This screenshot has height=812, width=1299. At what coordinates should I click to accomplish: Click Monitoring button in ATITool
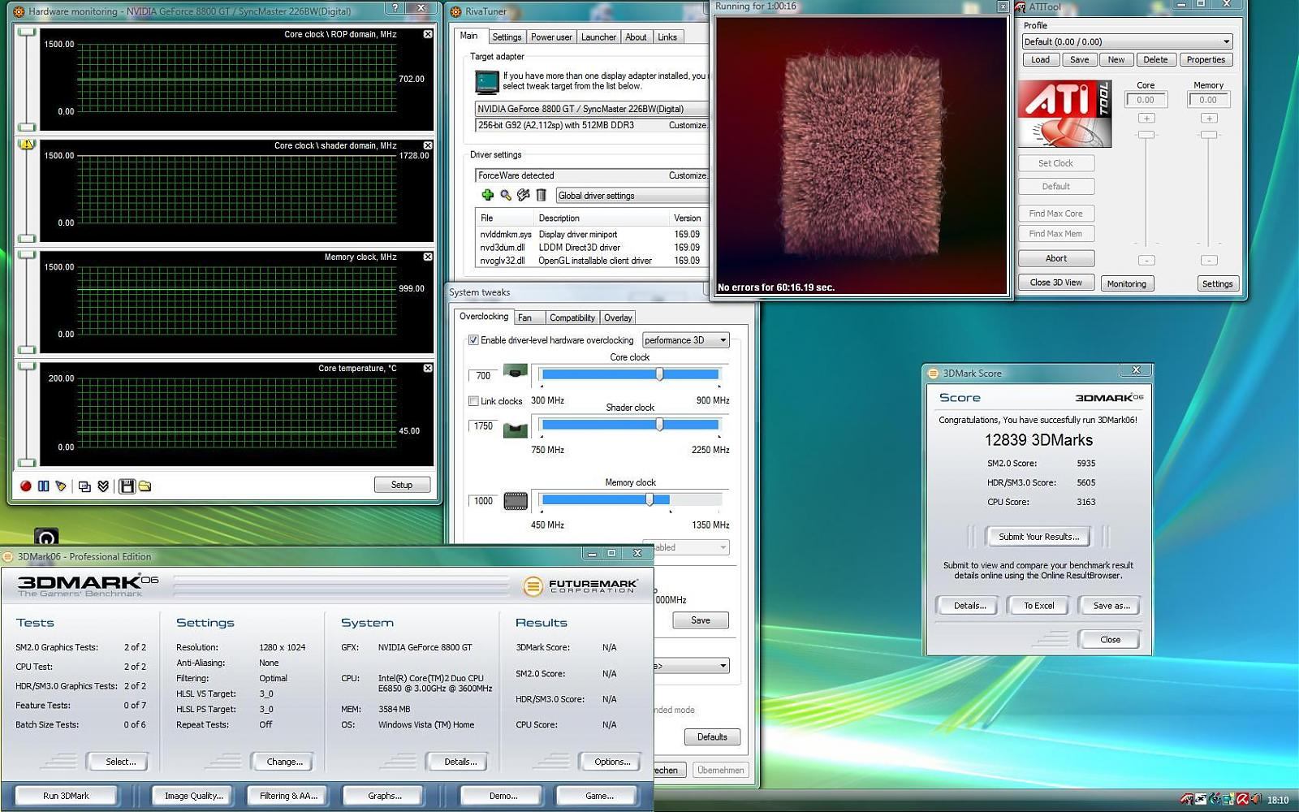coord(1126,283)
